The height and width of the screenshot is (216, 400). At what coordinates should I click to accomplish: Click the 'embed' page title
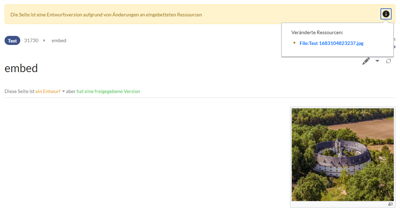[x=21, y=68]
